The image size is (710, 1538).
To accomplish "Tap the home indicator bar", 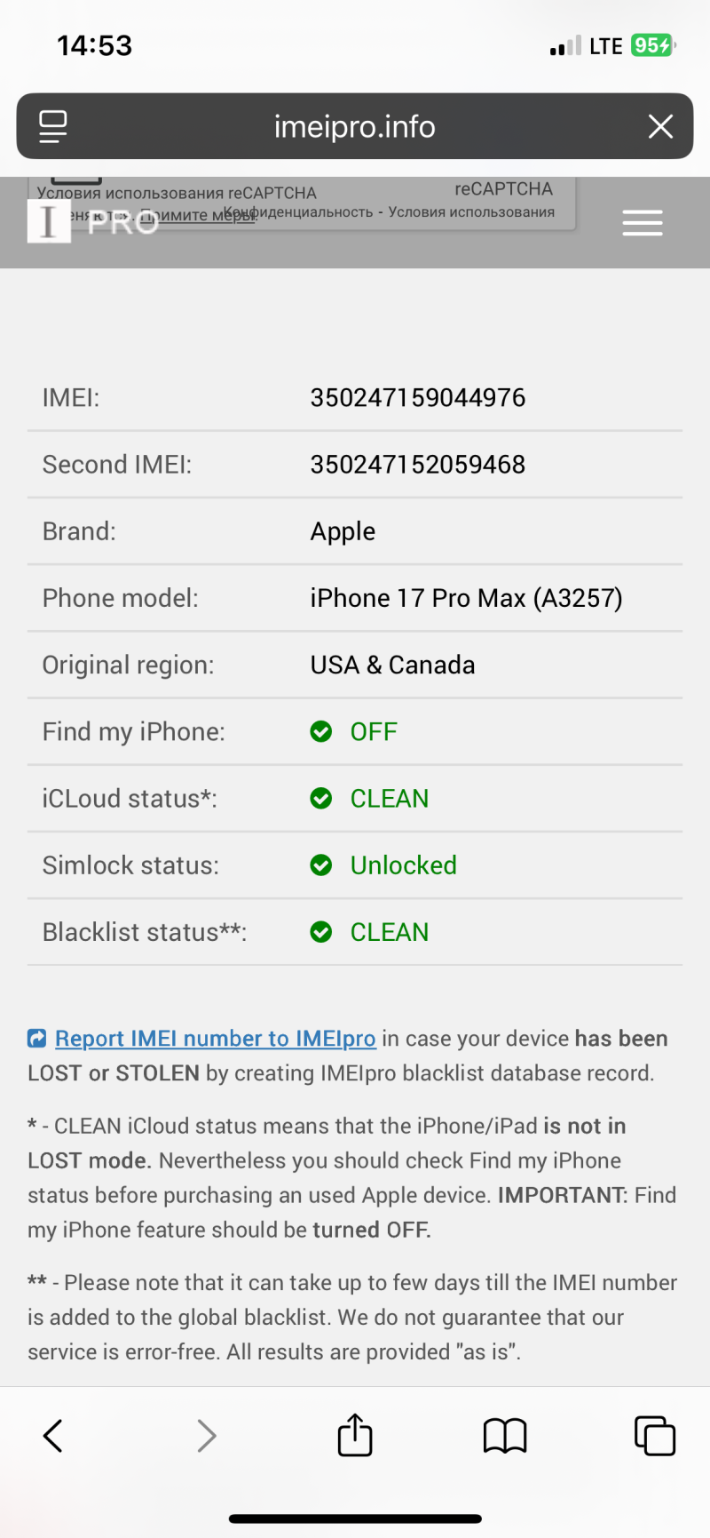I will tap(355, 1518).
